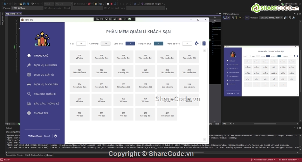Select room 402 Tiêu chuẩn đôi tile
This screenshot has height=162, width=302.
pos(167,114)
